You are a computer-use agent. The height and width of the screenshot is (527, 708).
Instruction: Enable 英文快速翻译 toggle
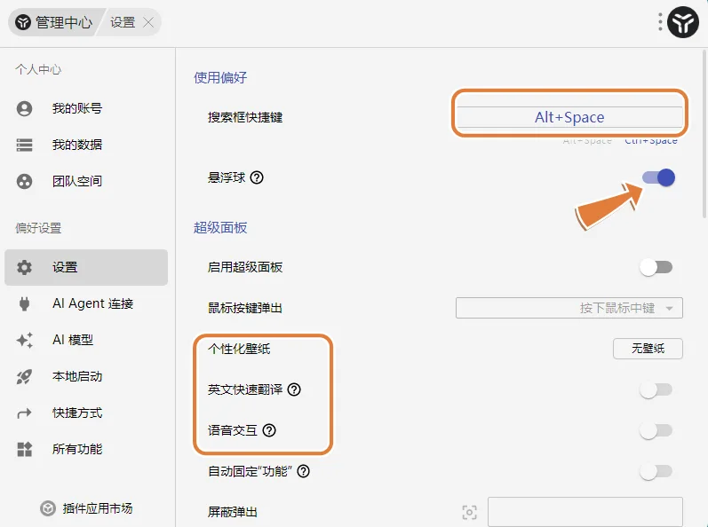pos(656,389)
